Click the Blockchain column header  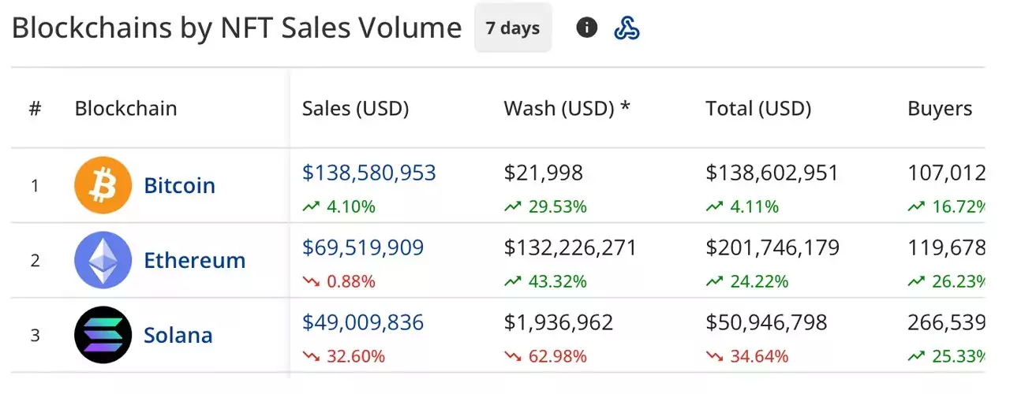125,109
